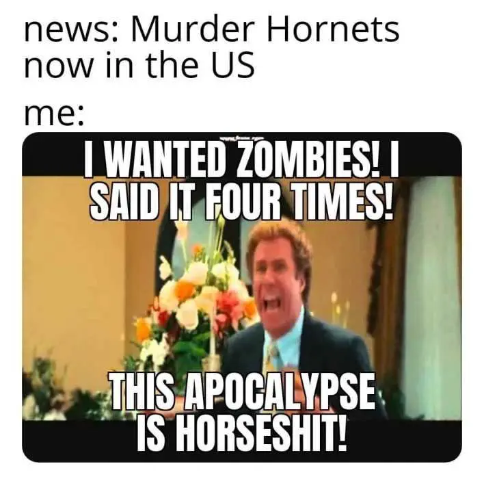Screen dimensions: 484x479
Task: Click the "news: Murder Hornets" caption line
Action: (212, 30)
